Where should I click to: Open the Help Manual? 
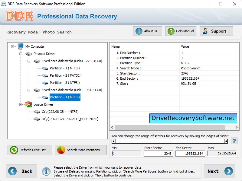pos(181,31)
